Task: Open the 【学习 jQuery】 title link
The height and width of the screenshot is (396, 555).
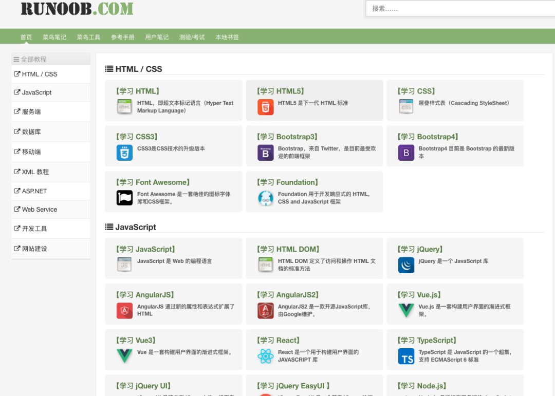Action: [x=420, y=249]
